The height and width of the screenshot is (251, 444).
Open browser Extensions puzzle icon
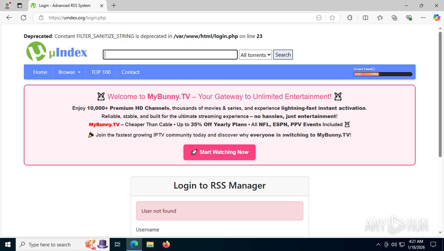(x=350, y=18)
